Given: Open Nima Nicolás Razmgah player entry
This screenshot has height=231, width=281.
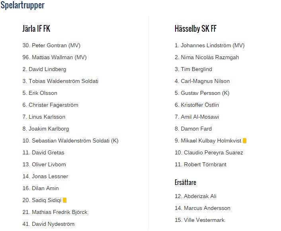Looking at the screenshot, I should pyautogui.click(x=207, y=57).
